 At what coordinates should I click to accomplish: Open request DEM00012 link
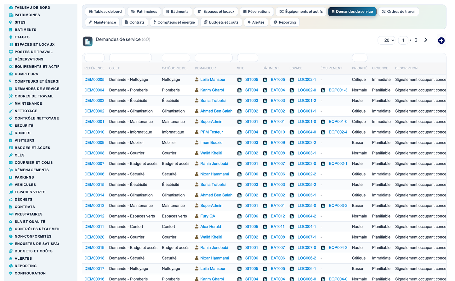94,216
